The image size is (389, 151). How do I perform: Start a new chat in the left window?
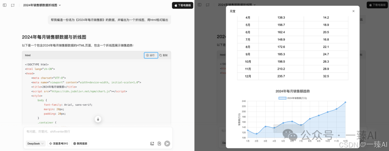(x=13, y=5)
